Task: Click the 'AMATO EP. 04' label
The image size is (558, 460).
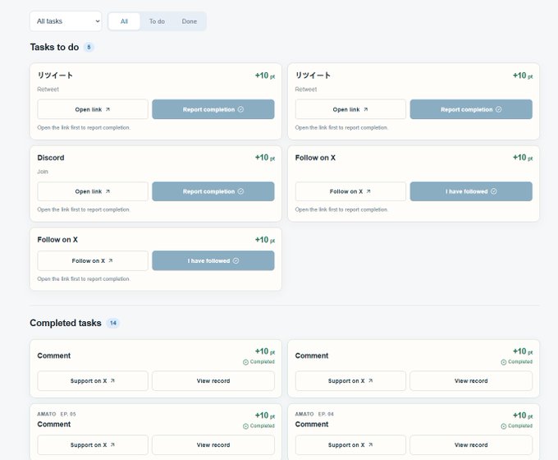Action: click(x=314, y=414)
